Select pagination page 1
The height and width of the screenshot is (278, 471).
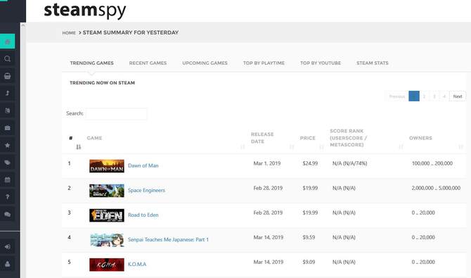click(414, 96)
